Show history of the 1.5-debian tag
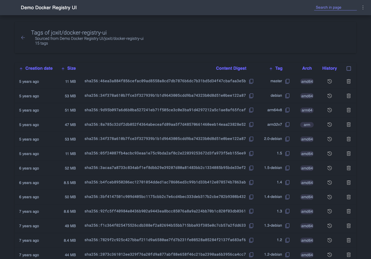 click(x=329, y=168)
